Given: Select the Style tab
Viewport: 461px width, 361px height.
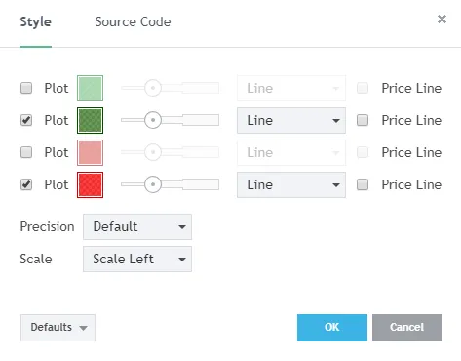Looking at the screenshot, I should [x=36, y=21].
